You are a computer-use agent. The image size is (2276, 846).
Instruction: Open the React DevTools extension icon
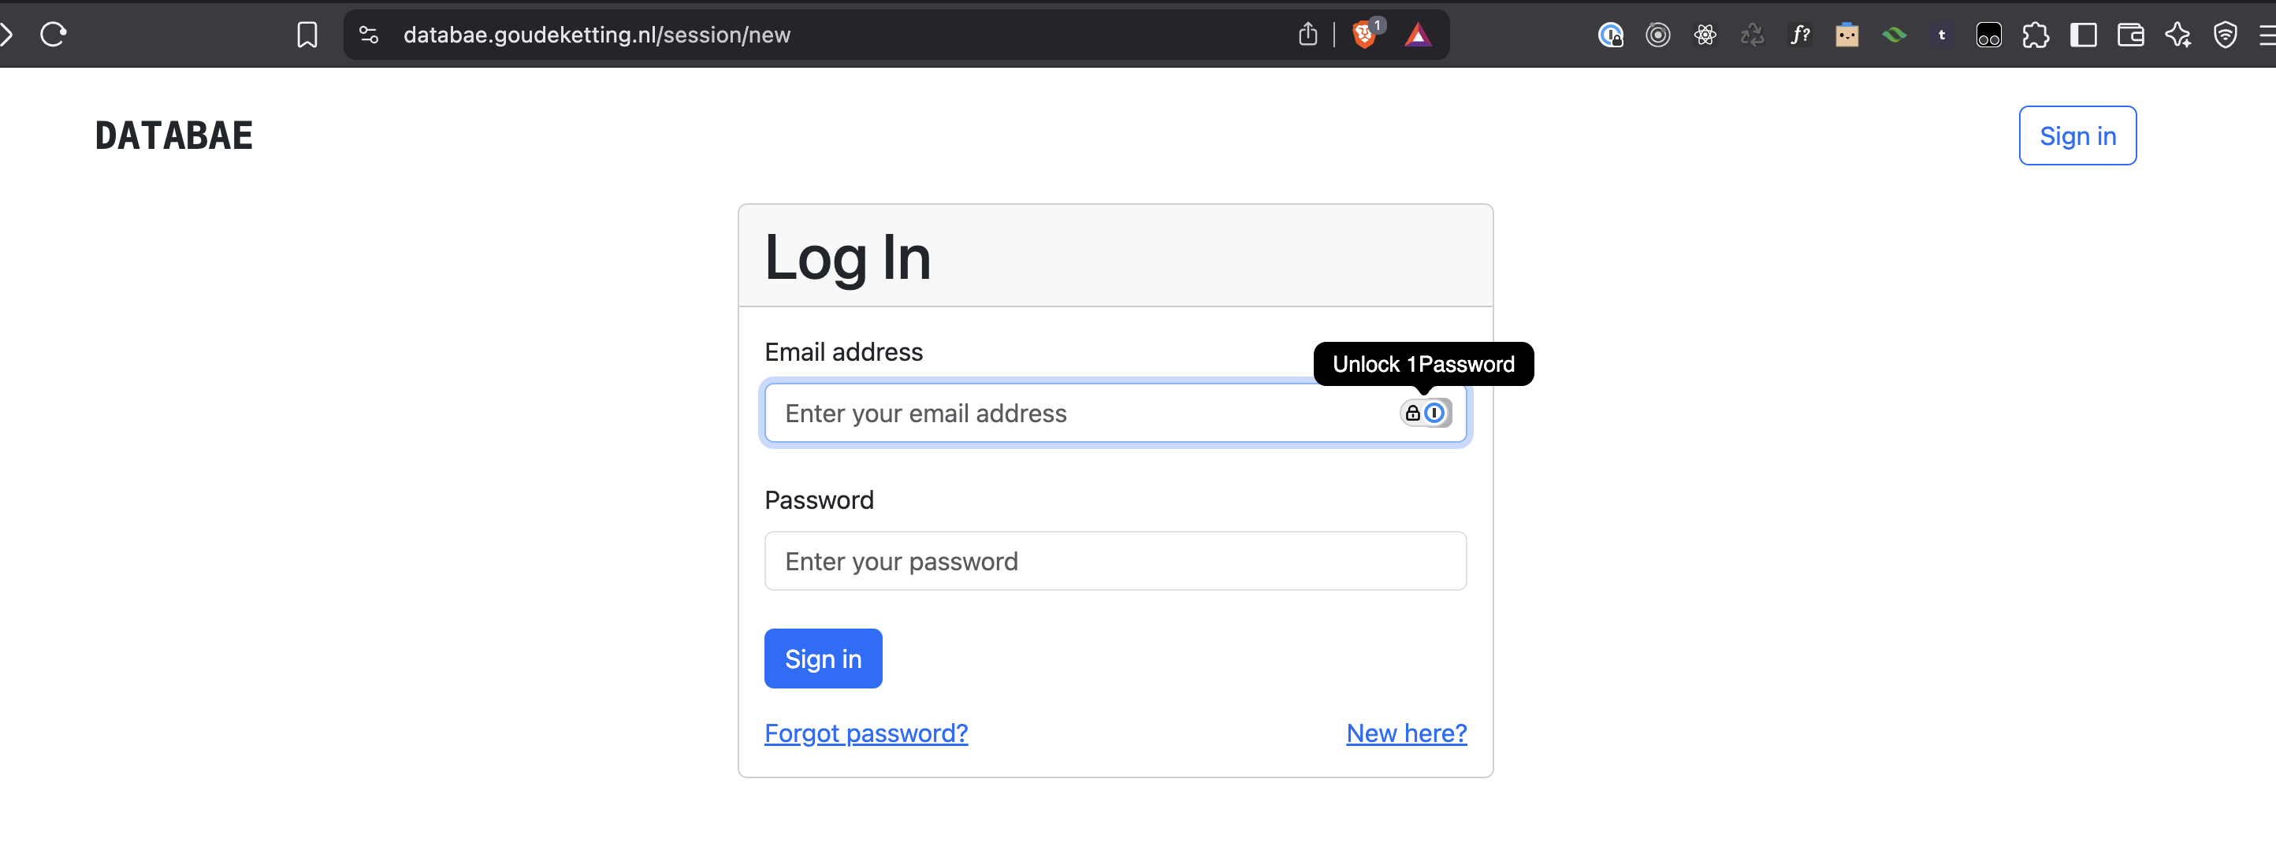[x=1705, y=35]
